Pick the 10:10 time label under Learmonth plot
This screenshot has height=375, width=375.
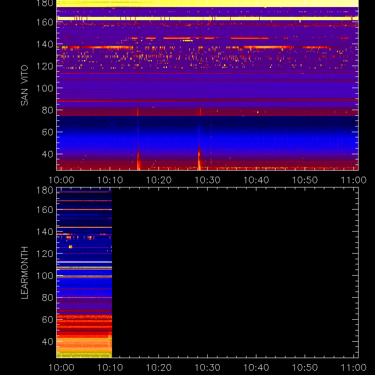[110, 367]
